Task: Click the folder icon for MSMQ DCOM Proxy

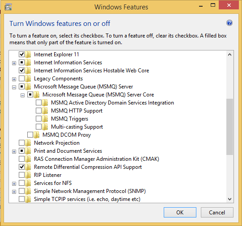Action: point(37,135)
